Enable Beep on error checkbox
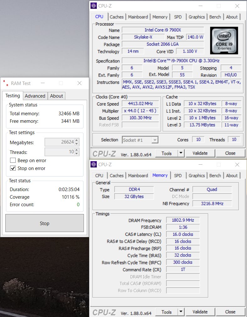Image resolution: width=247 pixels, height=317 pixels. [x=13, y=160]
